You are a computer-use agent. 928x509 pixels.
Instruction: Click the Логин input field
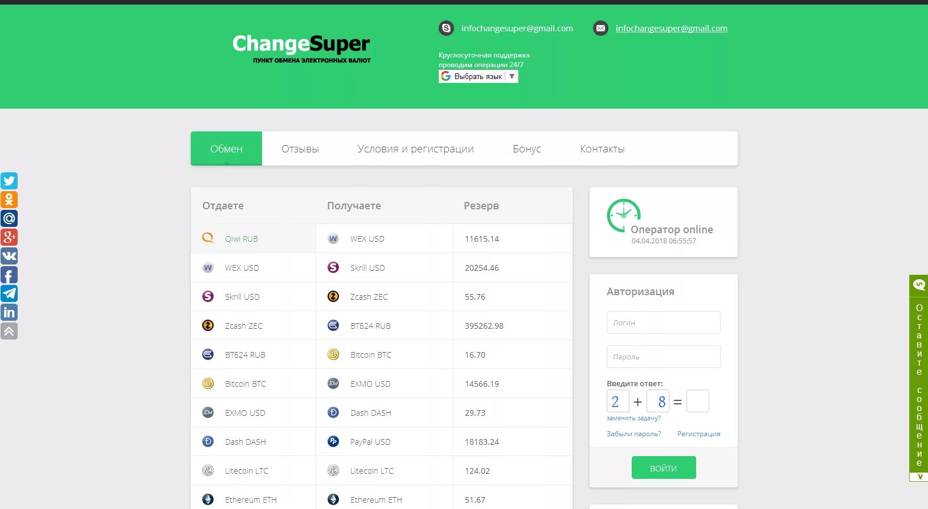[x=664, y=322]
